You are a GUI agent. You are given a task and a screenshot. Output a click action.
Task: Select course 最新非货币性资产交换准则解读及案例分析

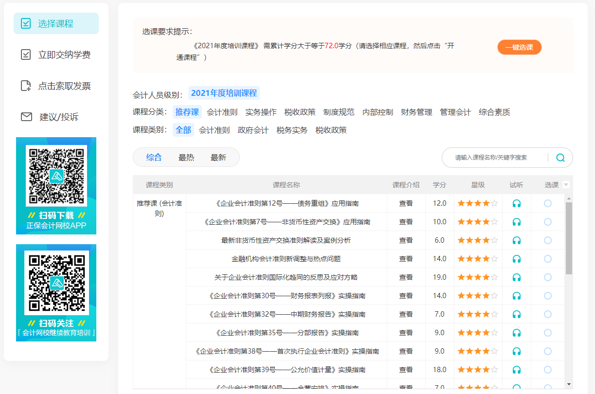(x=548, y=240)
